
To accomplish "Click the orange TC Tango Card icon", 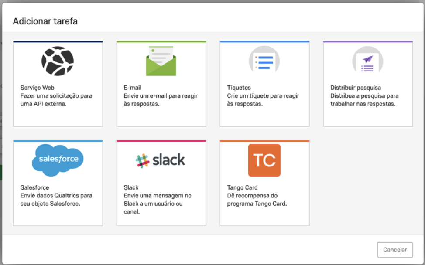I will (x=264, y=160).
